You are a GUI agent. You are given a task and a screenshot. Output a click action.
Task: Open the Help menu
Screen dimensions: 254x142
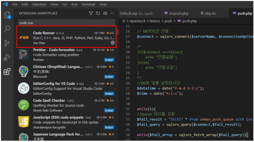pyautogui.click(x=103, y=4)
